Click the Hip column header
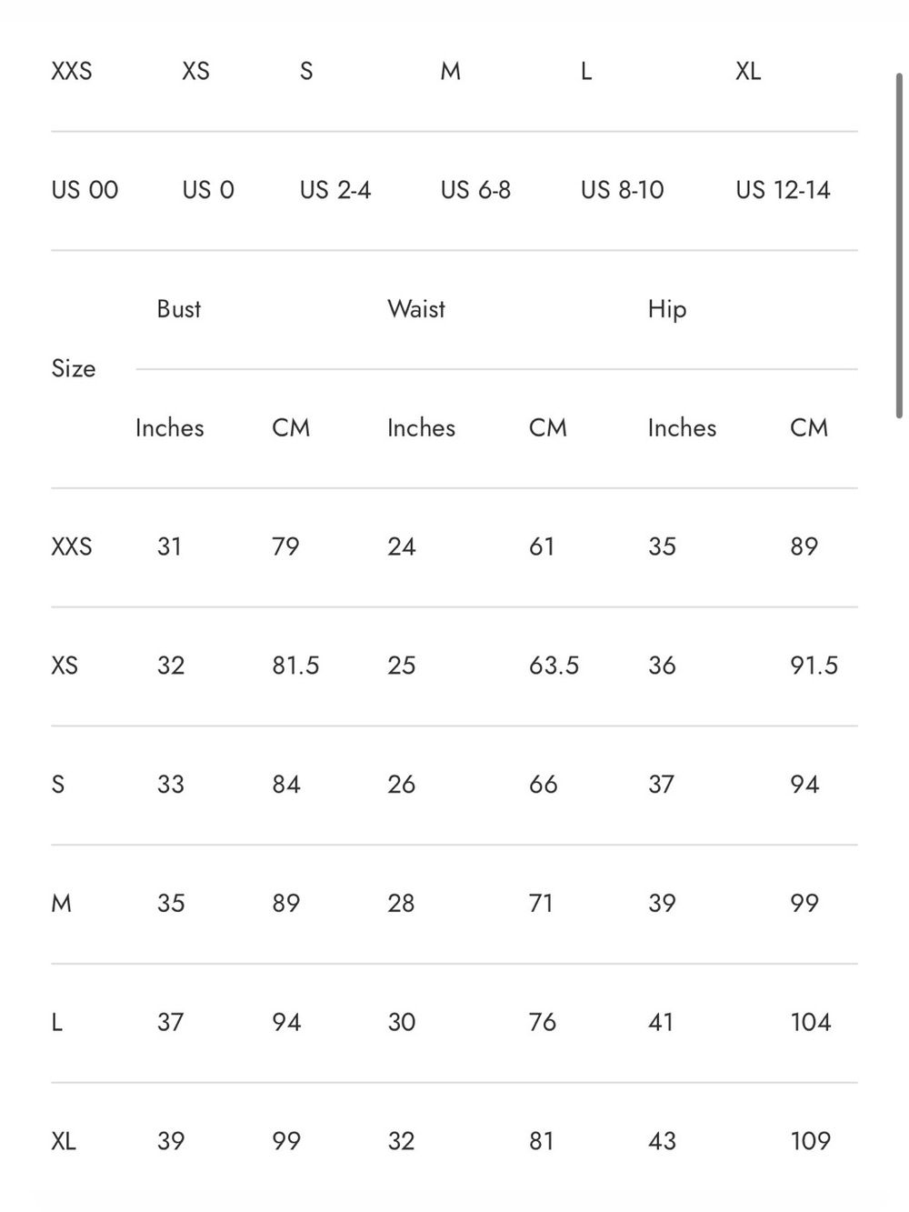This screenshot has height=1212, width=909. (x=667, y=309)
